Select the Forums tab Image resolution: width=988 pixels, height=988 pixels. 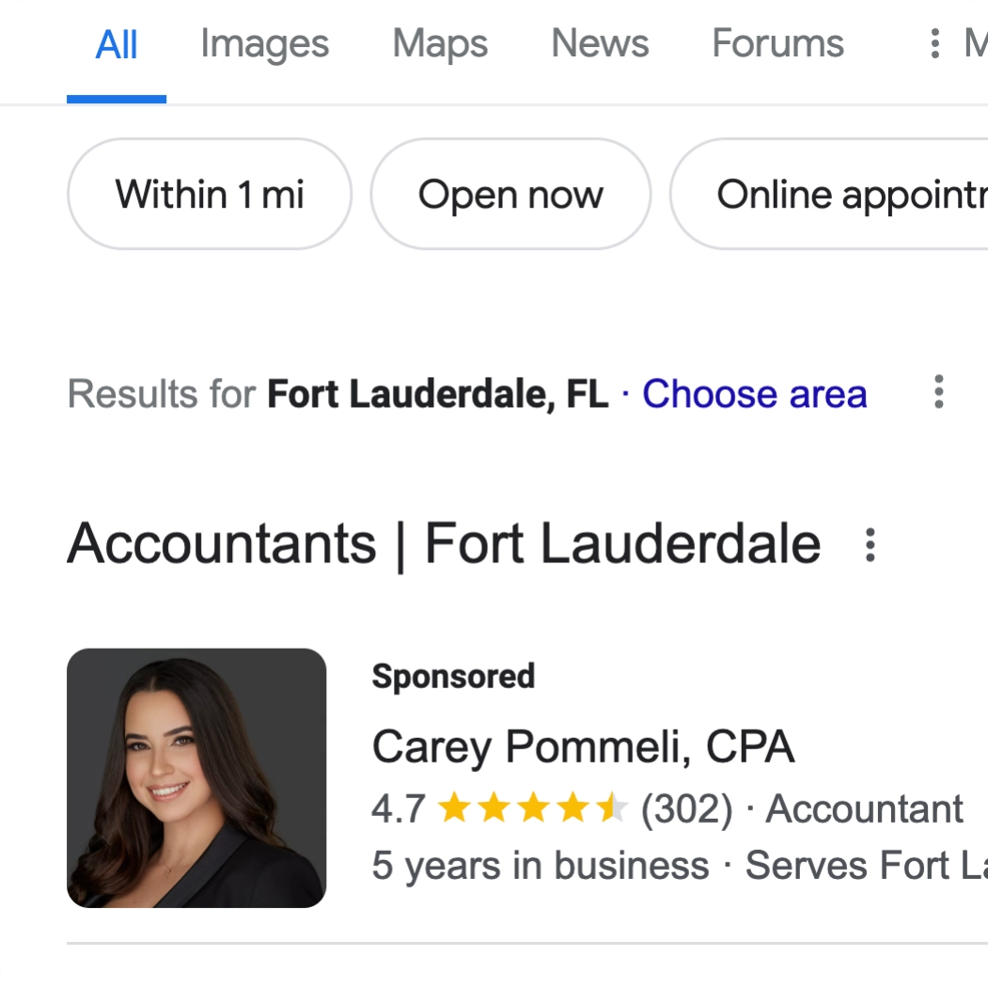pos(777,44)
